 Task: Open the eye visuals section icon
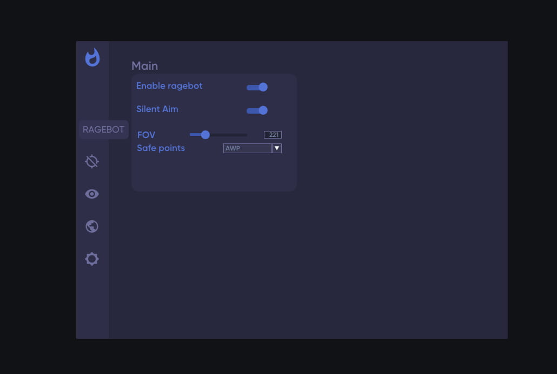point(92,194)
